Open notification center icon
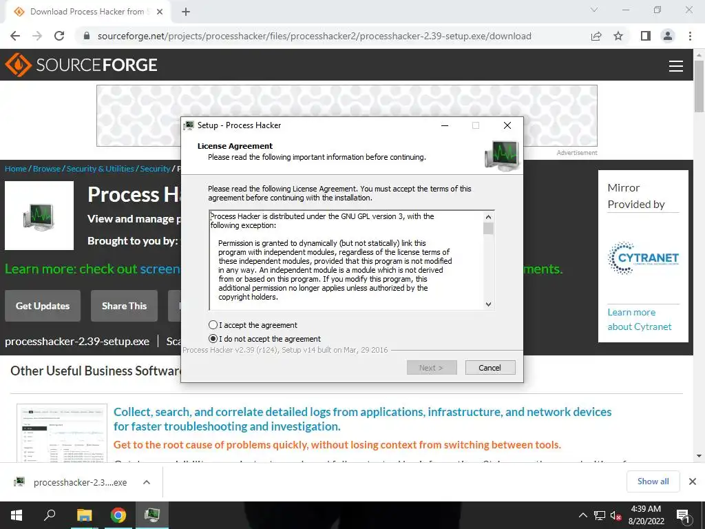The height and width of the screenshot is (529, 705). (x=683, y=516)
